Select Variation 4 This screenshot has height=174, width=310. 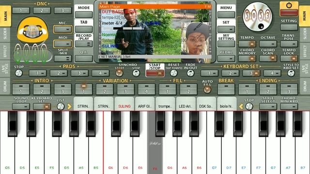[x=146, y=89]
